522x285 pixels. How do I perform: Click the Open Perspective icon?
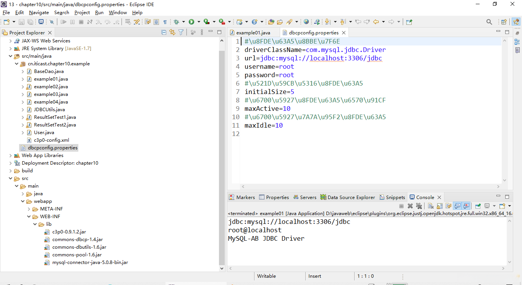(x=504, y=22)
